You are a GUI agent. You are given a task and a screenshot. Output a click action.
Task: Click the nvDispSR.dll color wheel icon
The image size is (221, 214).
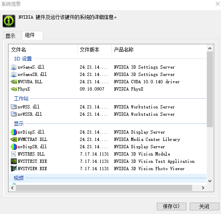14,147
